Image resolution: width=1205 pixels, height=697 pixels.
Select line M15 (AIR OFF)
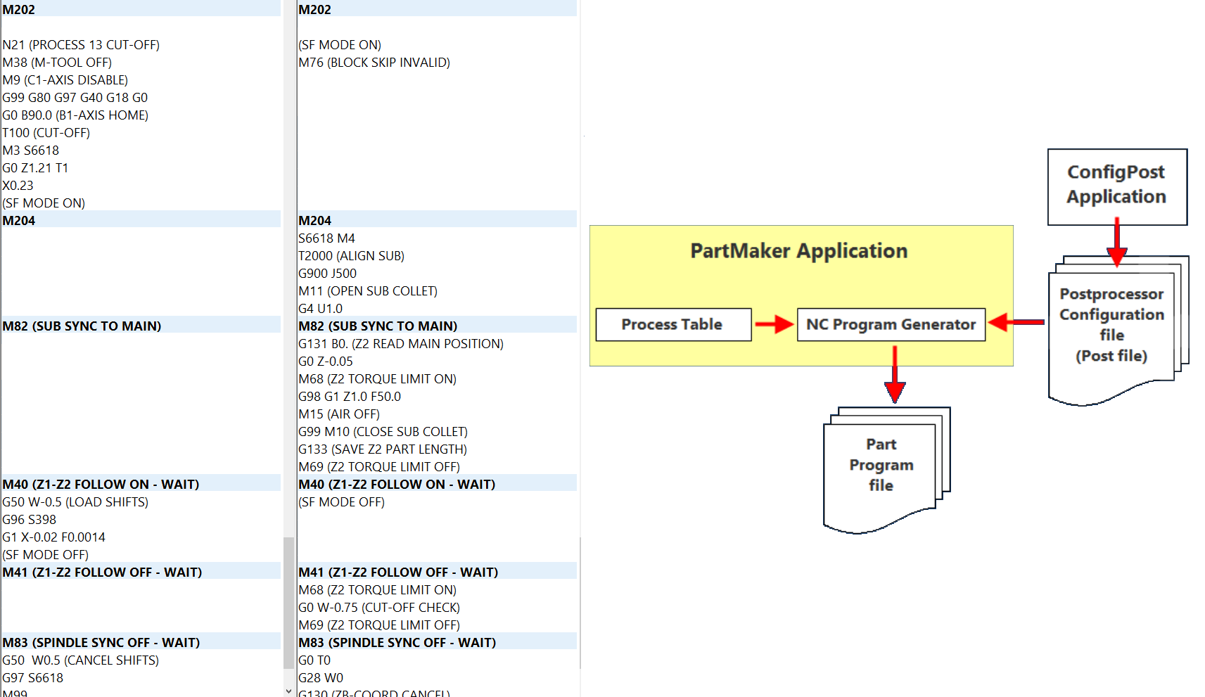pyautogui.click(x=339, y=414)
